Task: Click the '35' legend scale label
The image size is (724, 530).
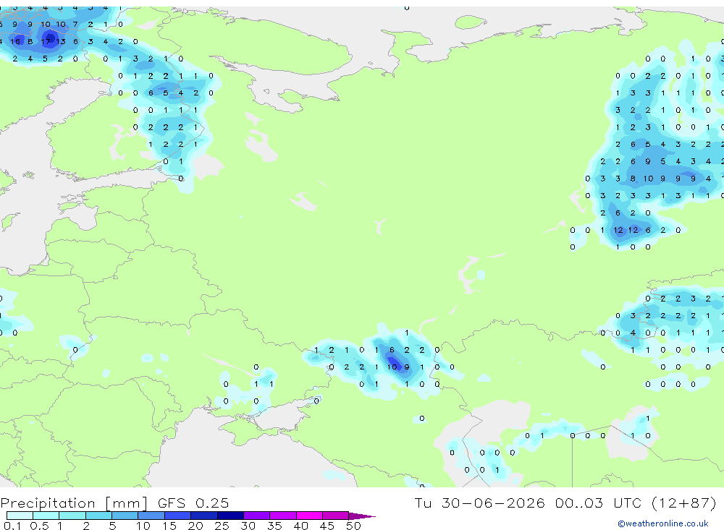Action: pyautogui.click(x=274, y=526)
